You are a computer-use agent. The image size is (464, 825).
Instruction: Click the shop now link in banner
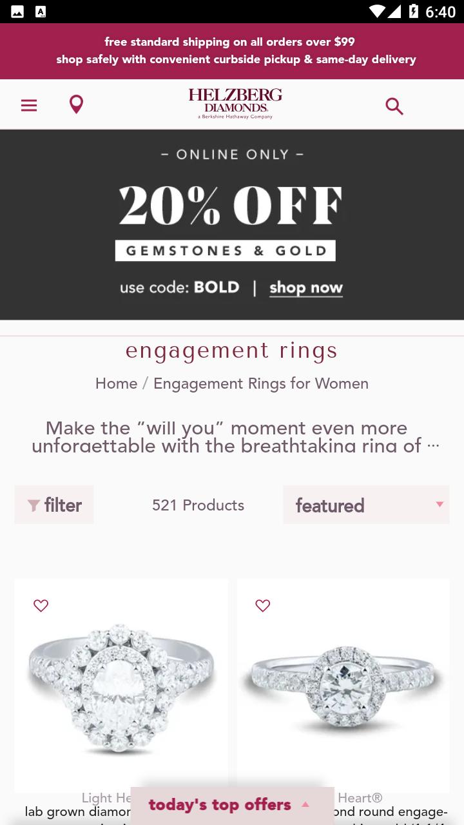click(x=306, y=288)
